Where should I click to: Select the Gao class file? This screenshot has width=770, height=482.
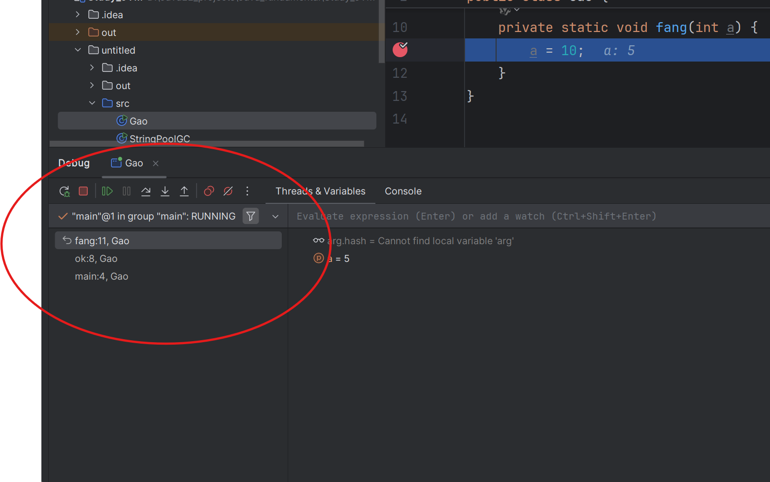[217, 121]
